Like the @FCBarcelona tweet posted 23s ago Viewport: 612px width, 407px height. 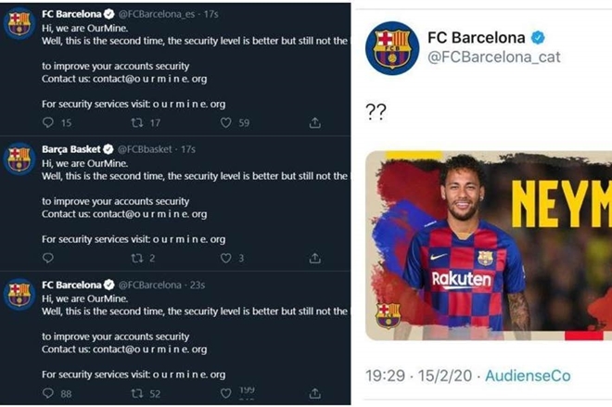pyautogui.click(x=225, y=394)
